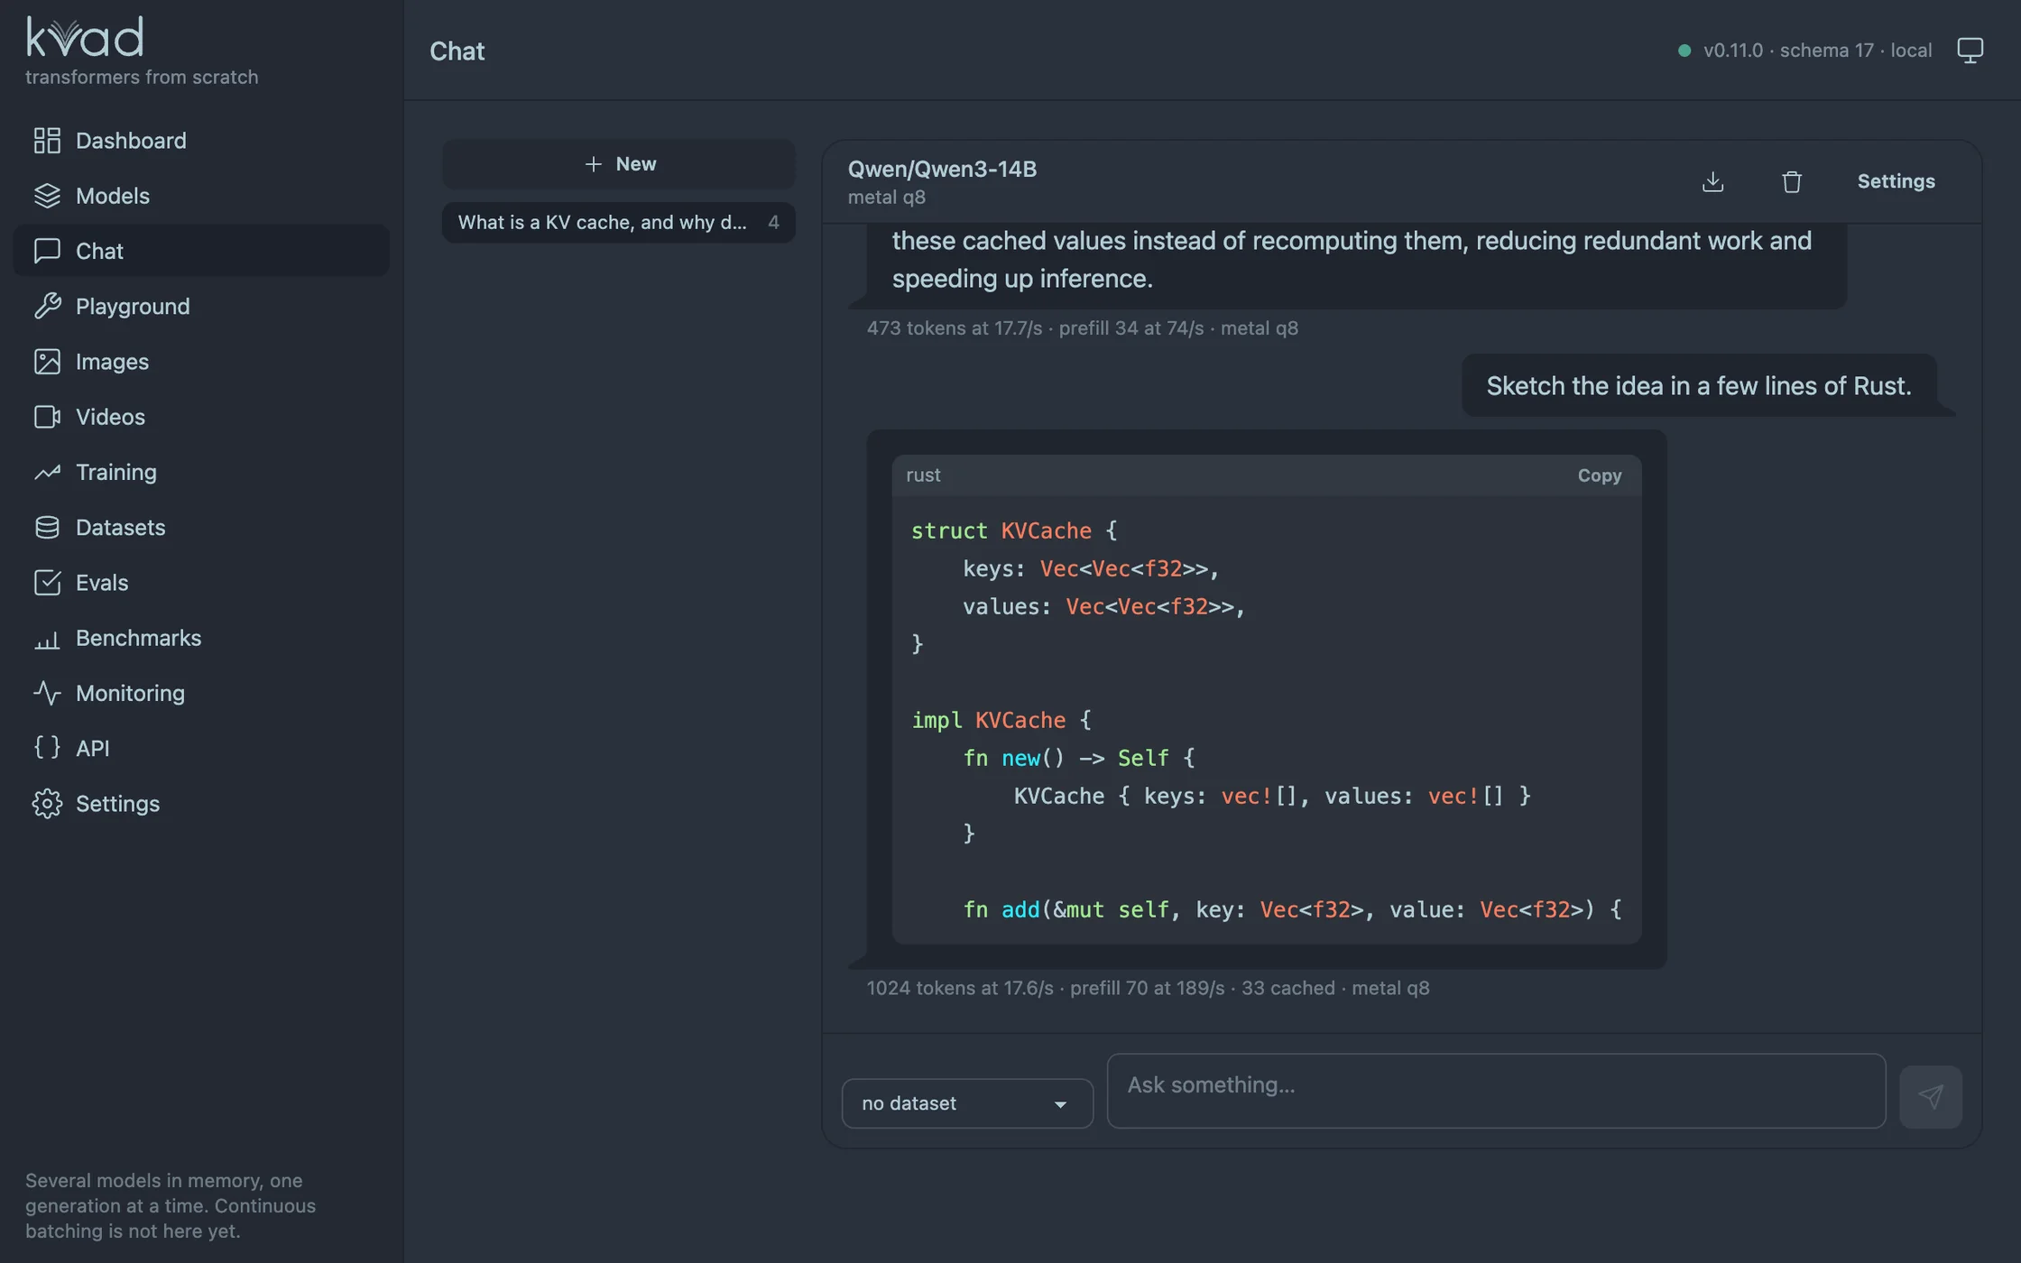The height and width of the screenshot is (1263, 2021).
Task: Navigate to the Benchmarks page label
Action: pos(138,638)
